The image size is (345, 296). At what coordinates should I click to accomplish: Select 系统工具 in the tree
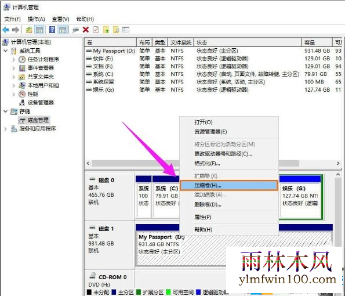(x=30, y=50)
